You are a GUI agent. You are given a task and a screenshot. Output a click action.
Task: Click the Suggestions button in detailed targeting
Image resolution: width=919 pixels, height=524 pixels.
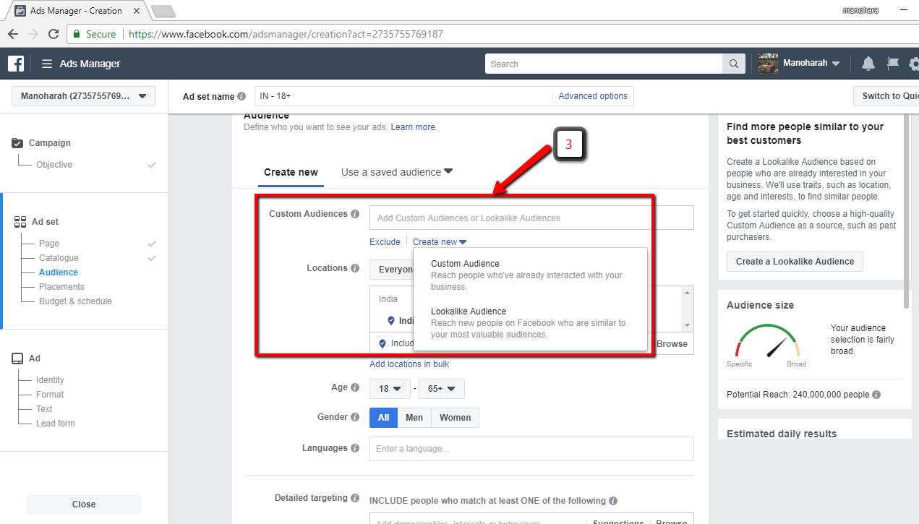(x=618, y=521)
